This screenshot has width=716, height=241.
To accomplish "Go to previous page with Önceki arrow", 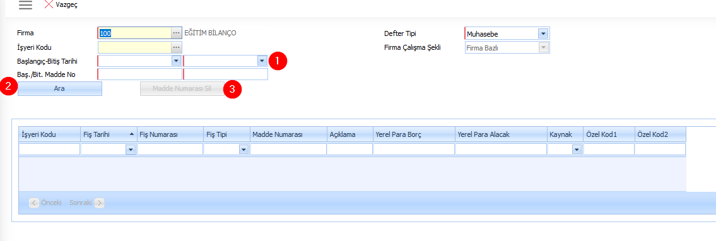I will point(34,203).
